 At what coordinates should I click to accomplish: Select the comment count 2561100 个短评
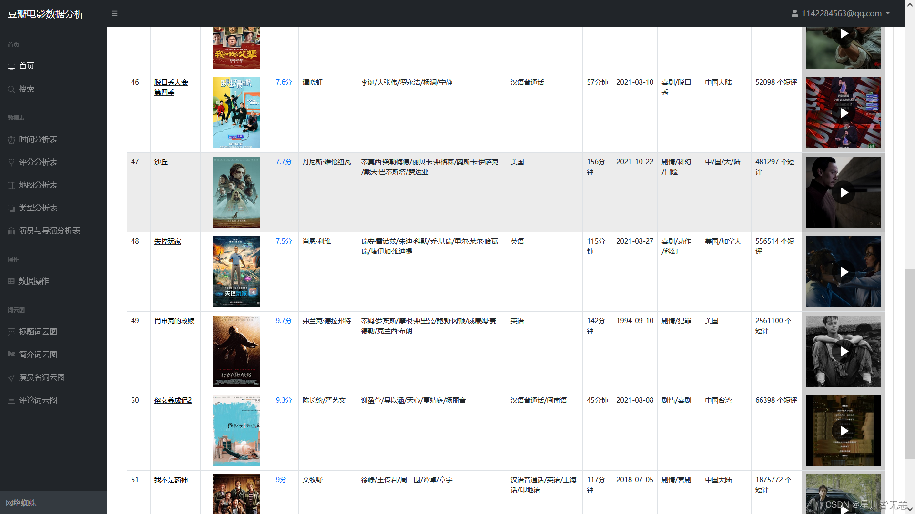[x=773, y=326]
